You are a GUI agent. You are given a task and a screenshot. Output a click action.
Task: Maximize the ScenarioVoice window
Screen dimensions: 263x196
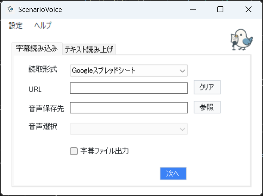point(220,10)
